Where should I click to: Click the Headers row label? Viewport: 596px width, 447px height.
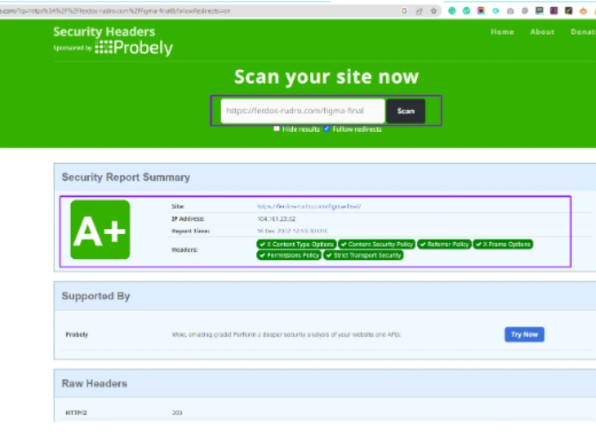185,250
